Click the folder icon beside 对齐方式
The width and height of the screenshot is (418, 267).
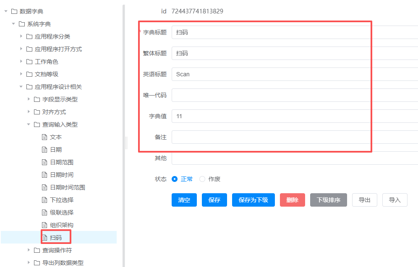(37, 112)
